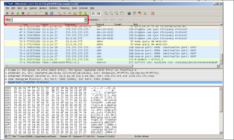Select packet 57 DHCPv6 Solicit row
Viewport: 234px width, 140px height.
[x=112, y=62]
